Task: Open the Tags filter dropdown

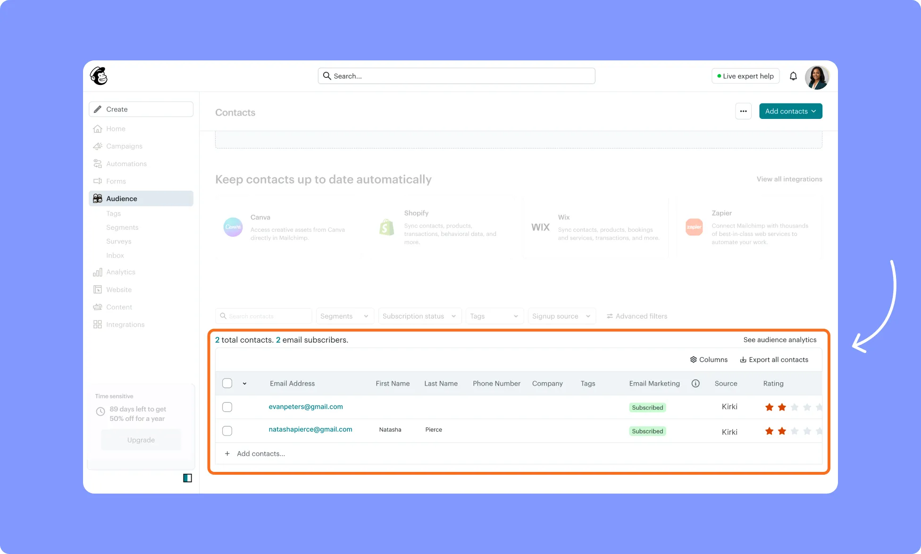Action: click(x=494, y=316)
